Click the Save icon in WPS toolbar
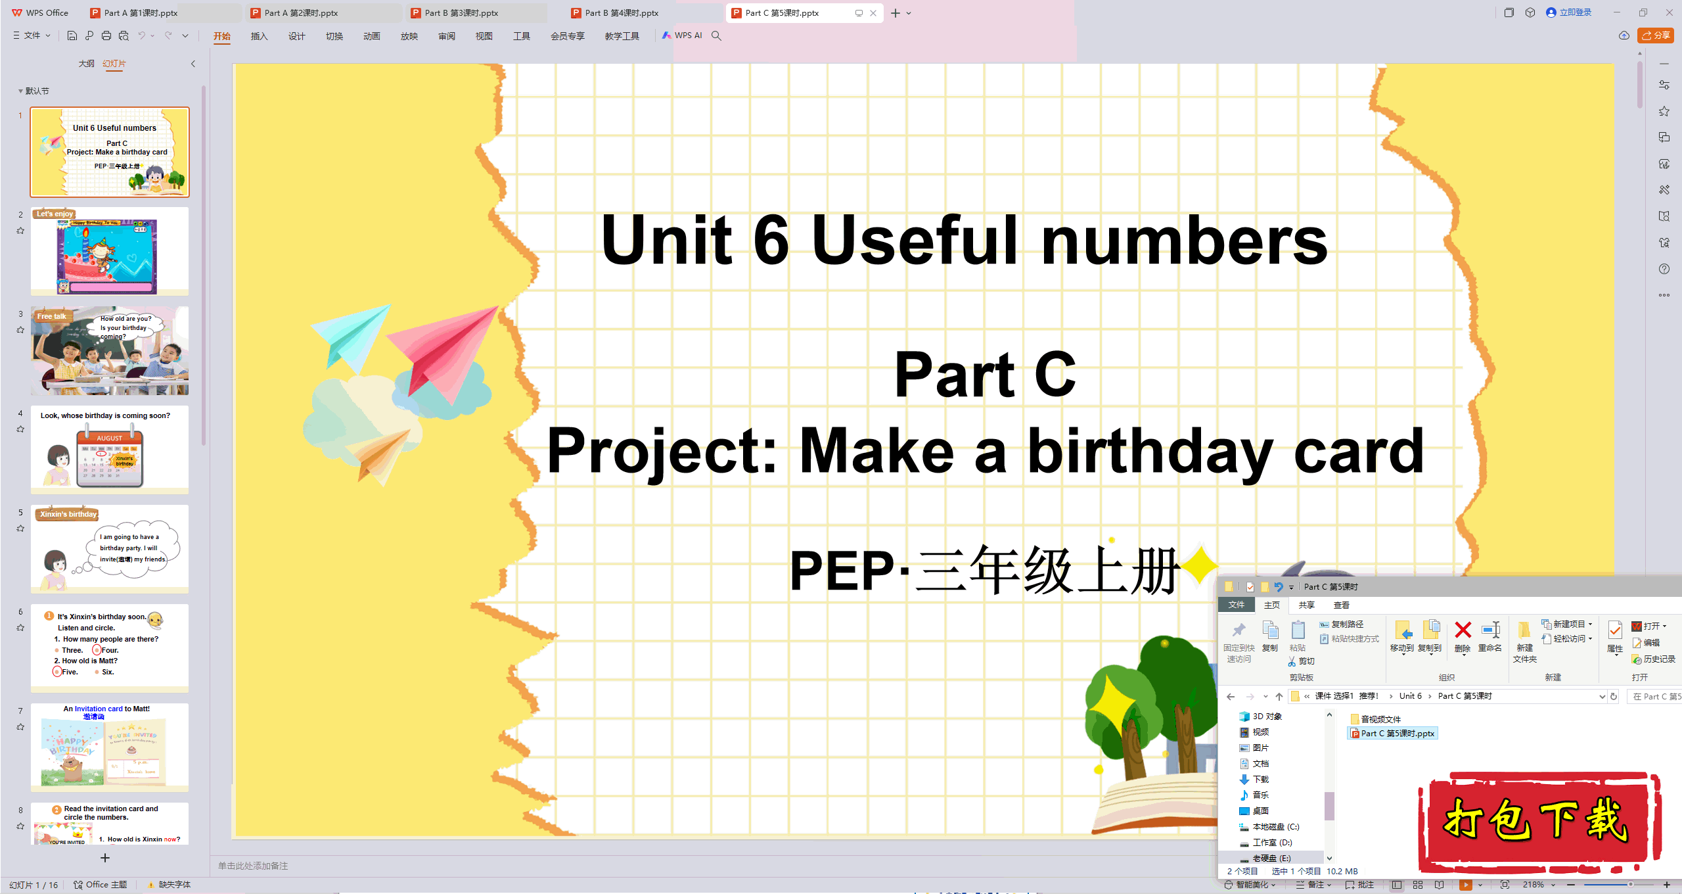 click(x=72, y=35)
